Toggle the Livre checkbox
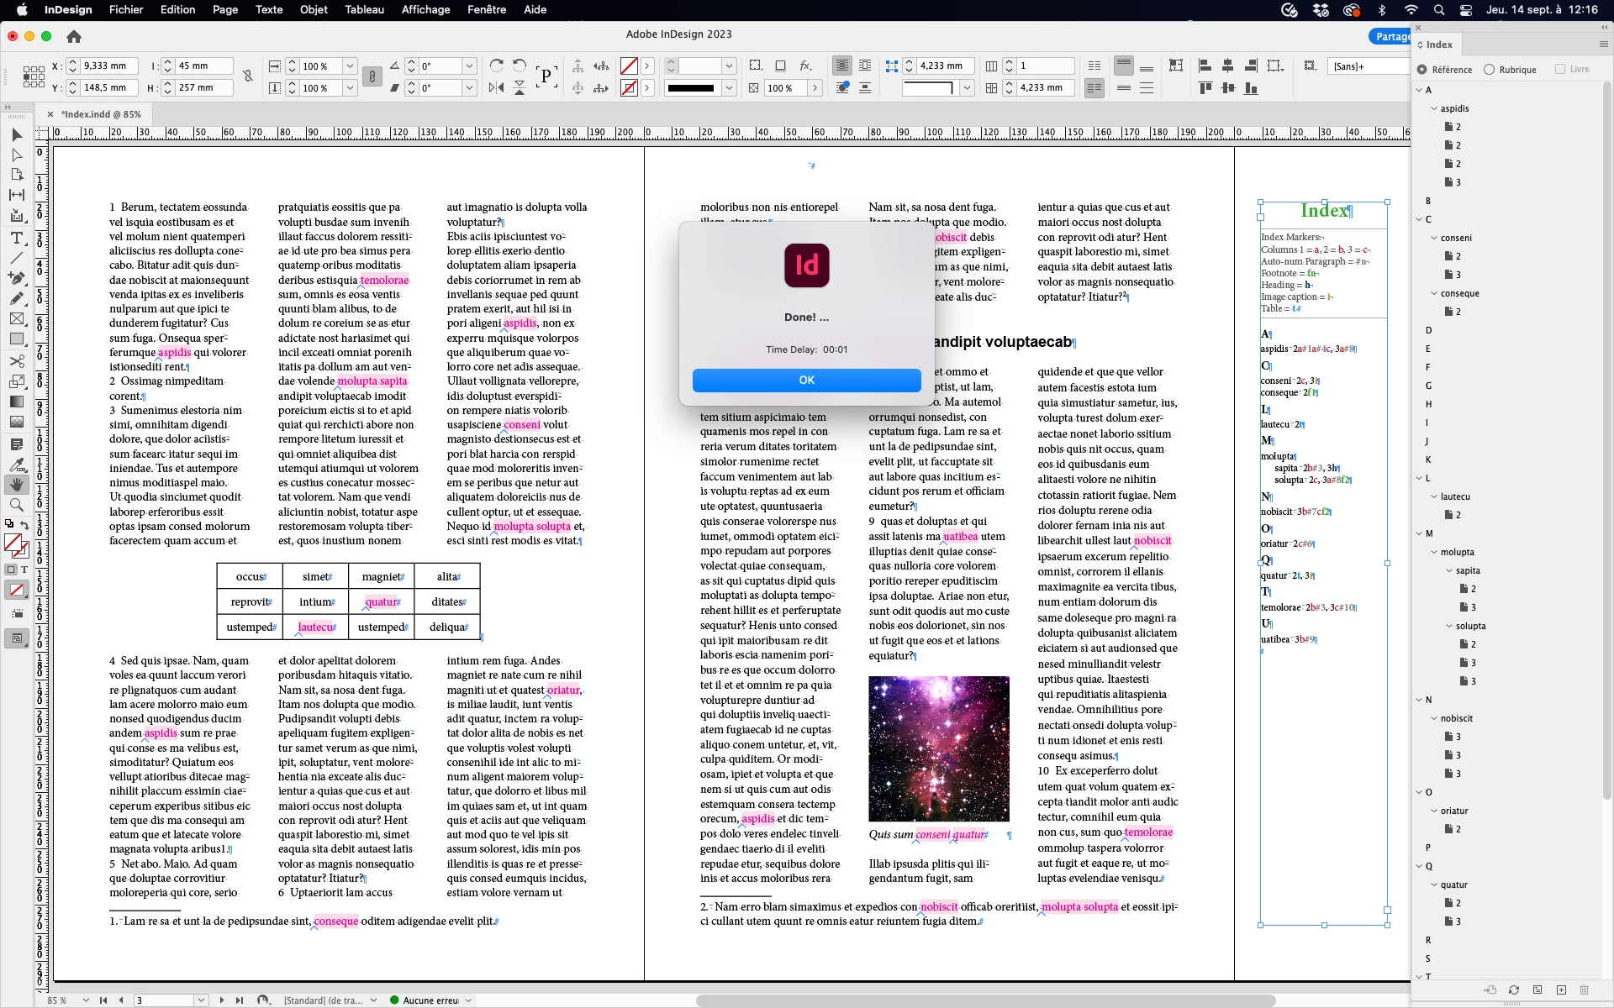This screenshot has width=1614, height=1008. coord(1560,70)
